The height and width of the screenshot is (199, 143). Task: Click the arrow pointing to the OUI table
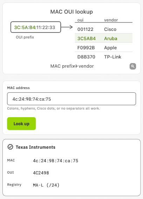(x=67, y=27)
